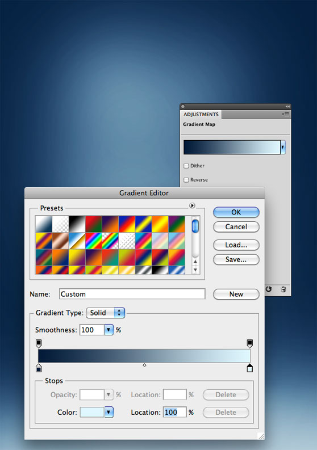Select the Blue Yellow Blue gradient preset
Viewport: 317px width, 450px height.
coord(144,224)
